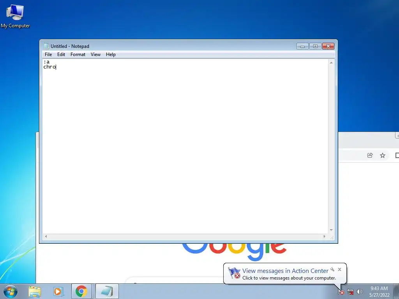Click the wrench icon in notification balloon
399x299 pixels.
pos(332,269)
